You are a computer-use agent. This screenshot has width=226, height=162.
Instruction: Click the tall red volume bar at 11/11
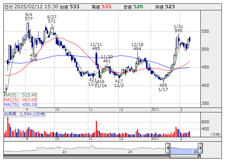(x=96, y=129)
